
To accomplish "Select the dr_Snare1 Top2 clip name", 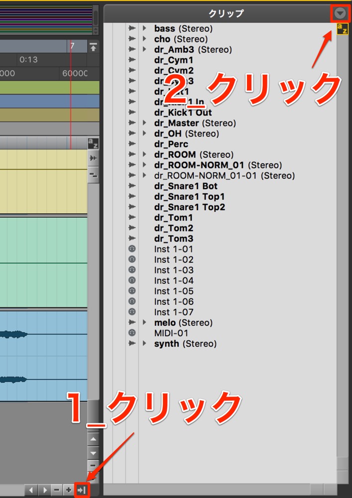I will pyautogui.click(x=190, y=207).
